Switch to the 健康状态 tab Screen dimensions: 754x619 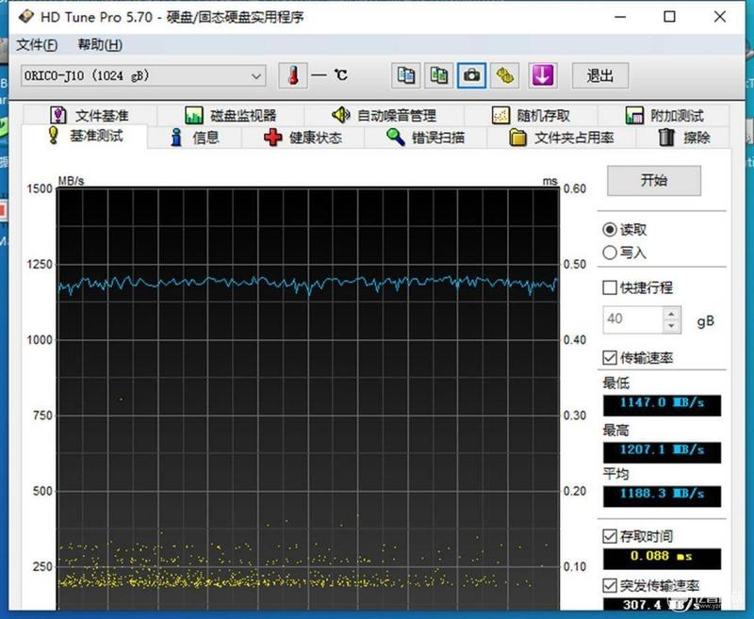pyautogui.click(x=303, y=138)
